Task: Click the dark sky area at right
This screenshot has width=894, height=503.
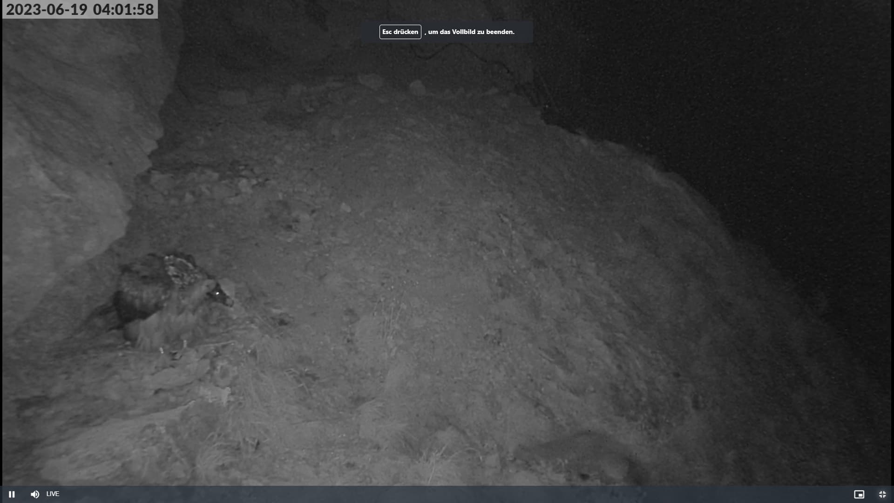Action: [792, 116]
